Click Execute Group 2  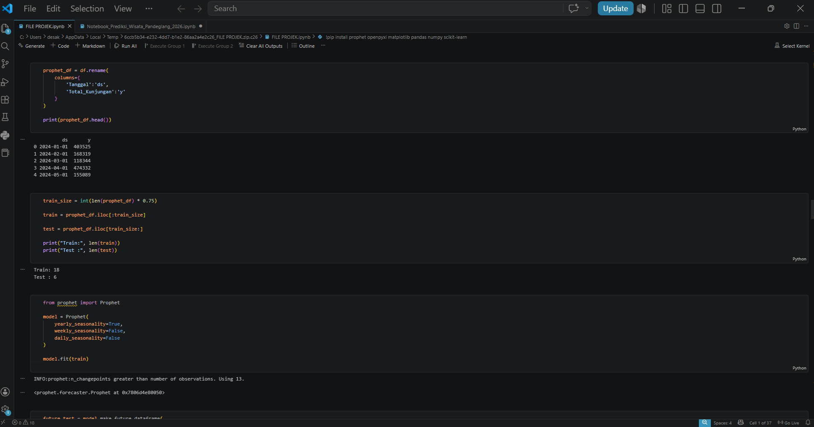tap(212, 46)
